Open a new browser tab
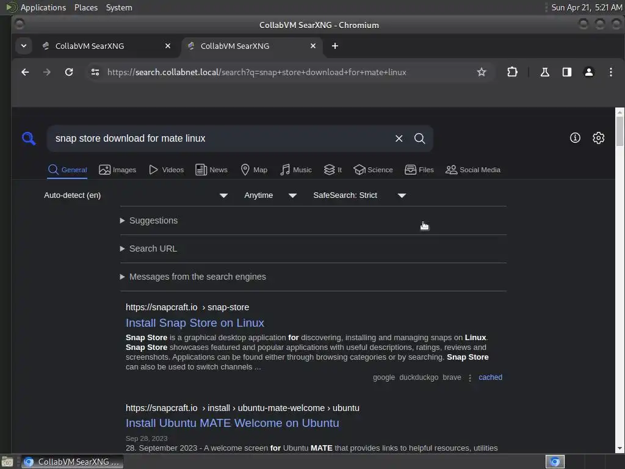This screenshot has width=625, height=469. pos(335,46)
